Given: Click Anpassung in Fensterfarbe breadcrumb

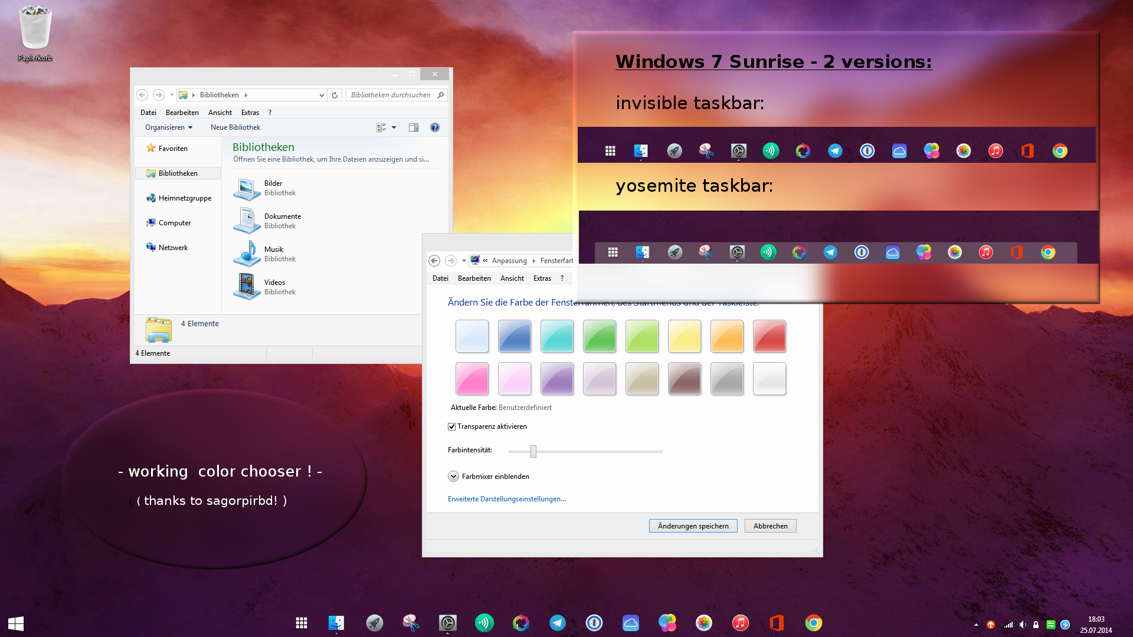Looking at the screenshot, I should (509, 261).
